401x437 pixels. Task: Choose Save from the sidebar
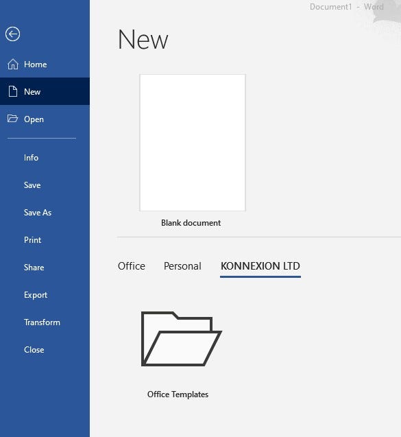pyautogui.click(x=45, y=185)
